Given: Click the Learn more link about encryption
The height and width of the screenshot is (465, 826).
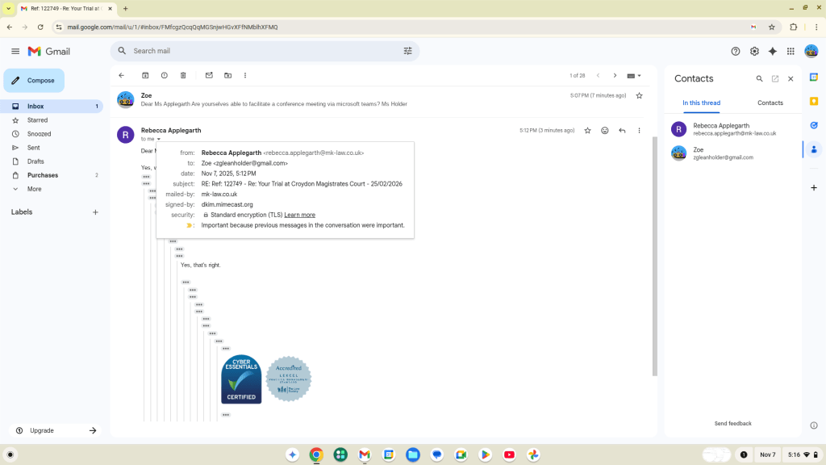Looking at the screenshot, I should click(x=299, y=215).
